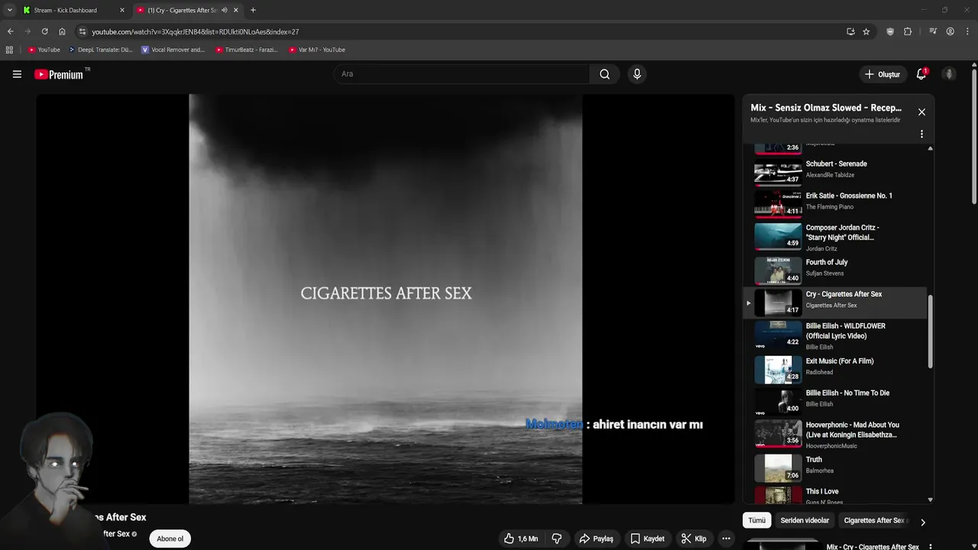
Task: Open the apps grid in bookmarks bar
Action: click(9, 50)
